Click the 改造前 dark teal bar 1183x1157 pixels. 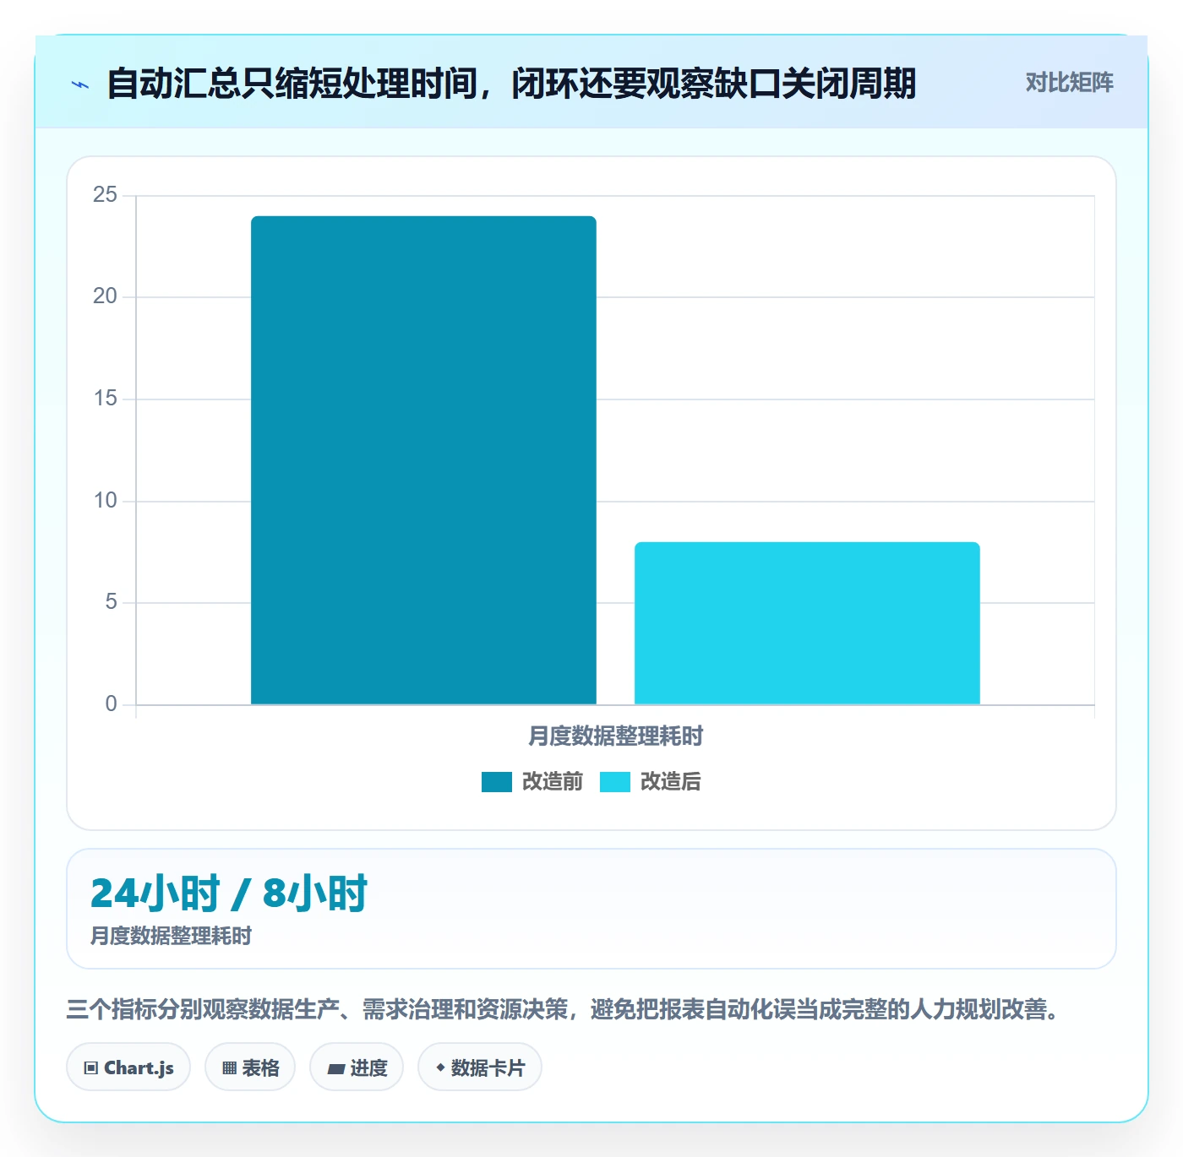(x=423, y=460)
